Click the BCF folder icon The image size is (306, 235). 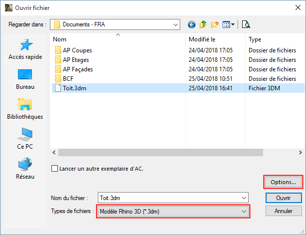tap(58, 79)
